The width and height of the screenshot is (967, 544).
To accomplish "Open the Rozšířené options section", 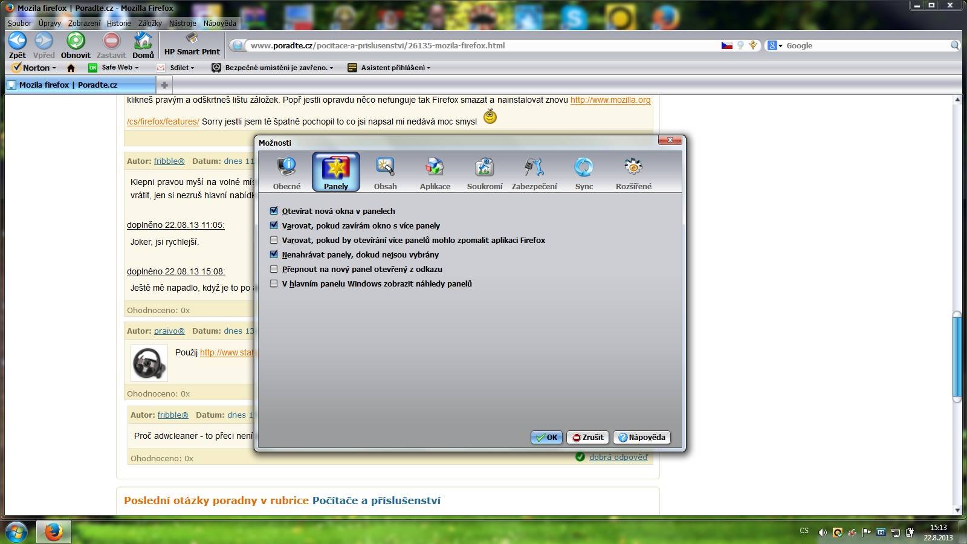I will click(633, 172).
